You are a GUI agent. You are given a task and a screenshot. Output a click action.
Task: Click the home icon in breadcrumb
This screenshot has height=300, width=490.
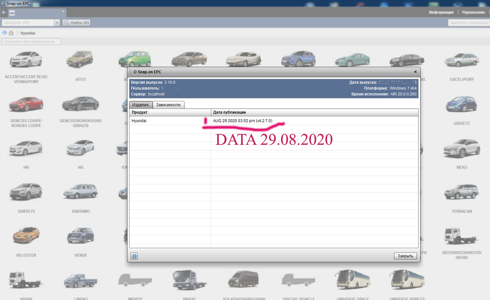11,33
